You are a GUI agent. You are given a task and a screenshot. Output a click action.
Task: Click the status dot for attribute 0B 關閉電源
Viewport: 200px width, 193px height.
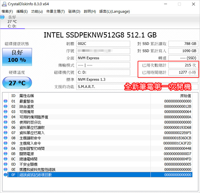[6, 154]
